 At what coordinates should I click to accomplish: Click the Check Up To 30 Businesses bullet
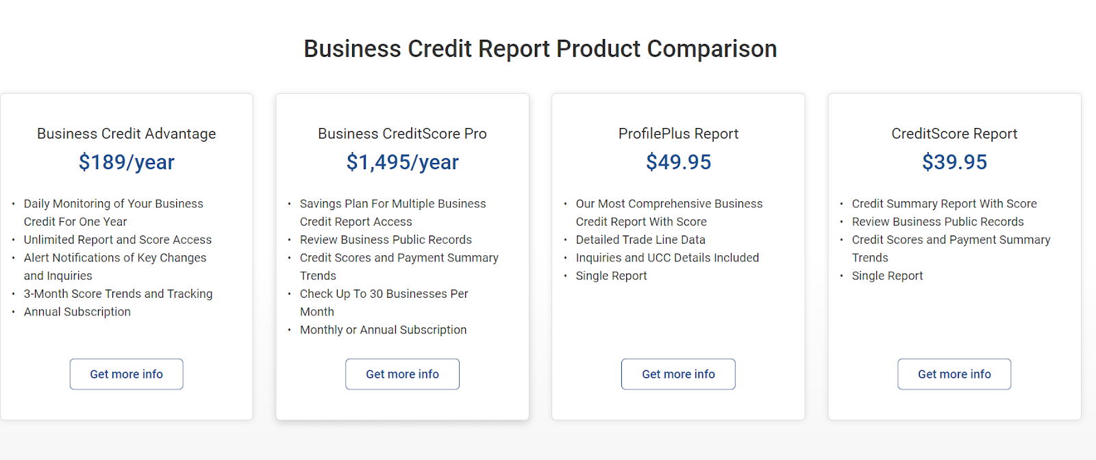coord(384,294)
